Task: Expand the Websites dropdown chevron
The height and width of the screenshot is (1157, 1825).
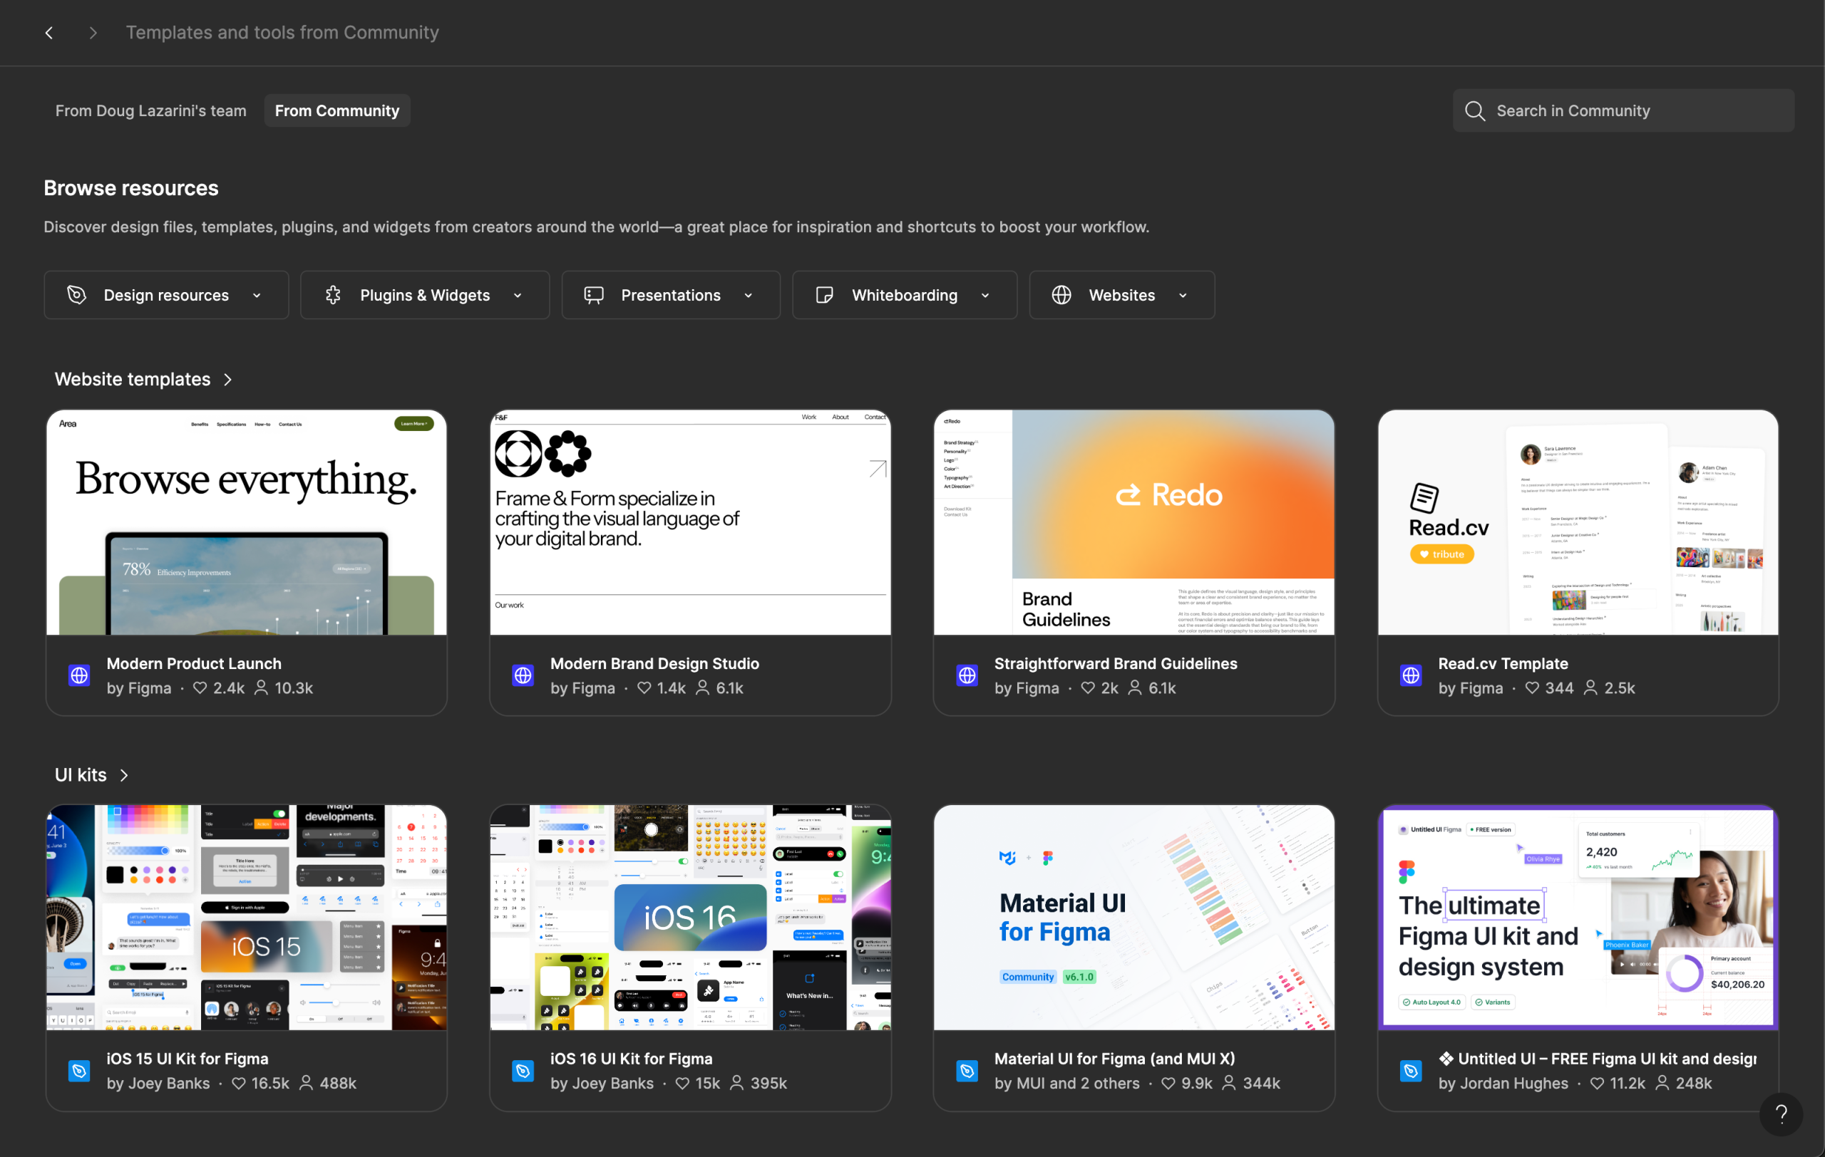Action: pyautogui.click(x=1182, y=294)
